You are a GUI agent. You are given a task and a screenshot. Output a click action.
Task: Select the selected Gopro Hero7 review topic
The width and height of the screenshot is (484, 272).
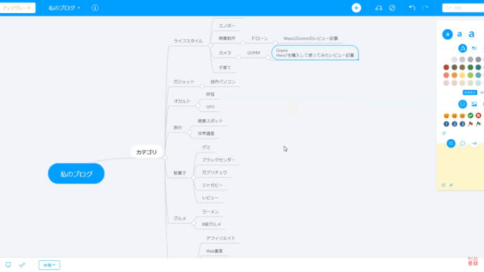[x=315, y=53]
